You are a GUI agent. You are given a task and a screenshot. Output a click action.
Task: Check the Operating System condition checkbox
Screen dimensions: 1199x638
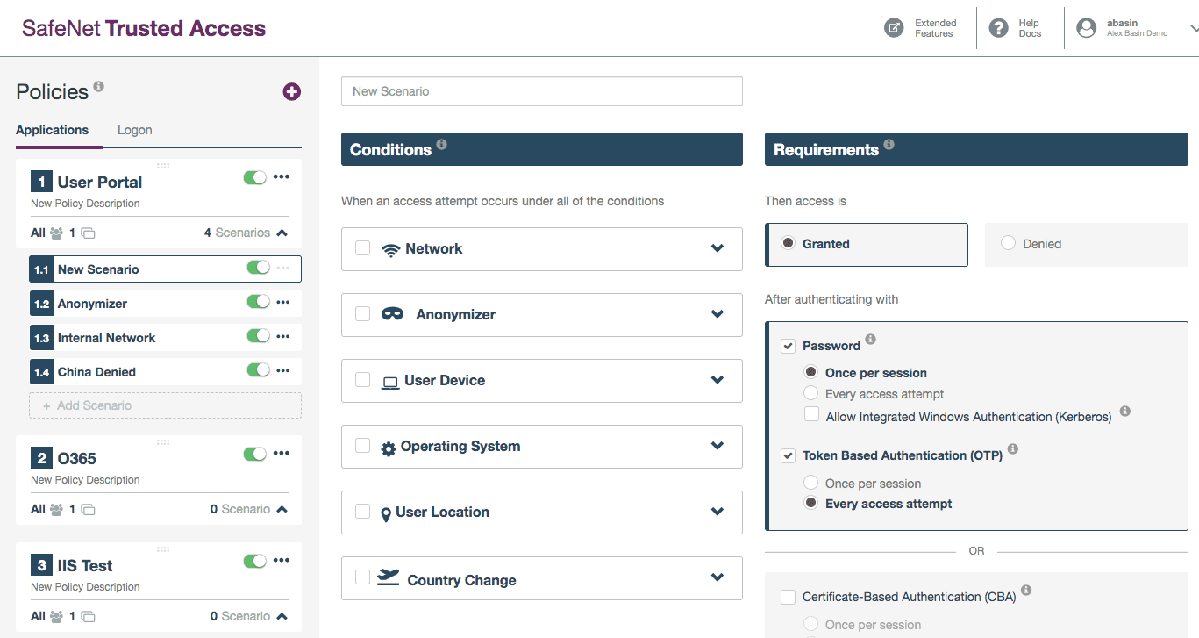coord(362,446)
